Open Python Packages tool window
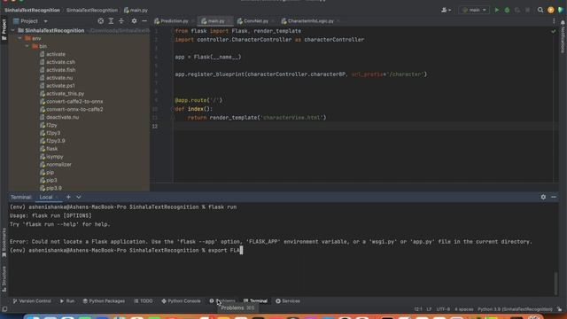Image resolution: width=567 pixels, height=319 pixels. click(x=104, y=301)
